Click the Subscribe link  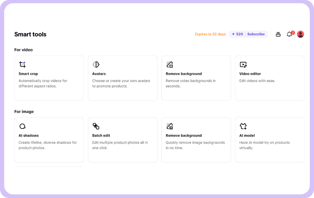coord(256,34)
